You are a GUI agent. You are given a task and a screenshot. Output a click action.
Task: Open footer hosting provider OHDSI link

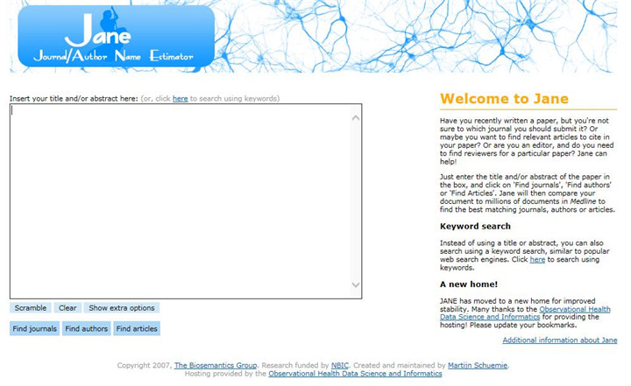[x=355, y=374]
